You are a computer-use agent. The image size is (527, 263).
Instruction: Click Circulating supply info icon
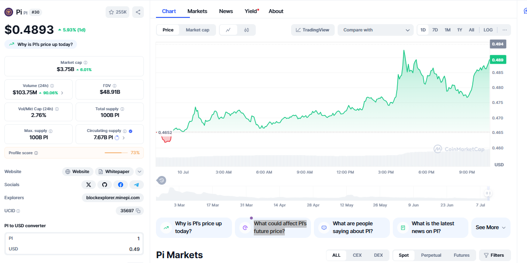pyautogui.click(x=124, y=131)
